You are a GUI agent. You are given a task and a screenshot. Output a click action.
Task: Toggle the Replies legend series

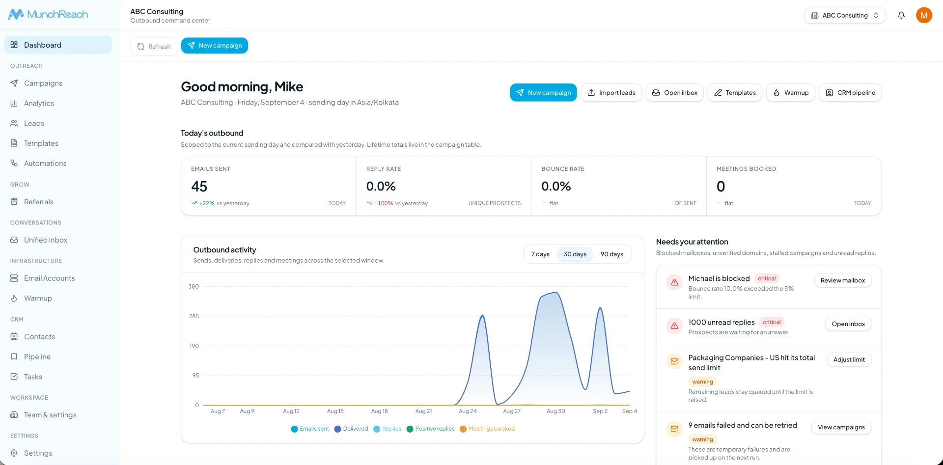pyautogui.click(x=388, y=429)
